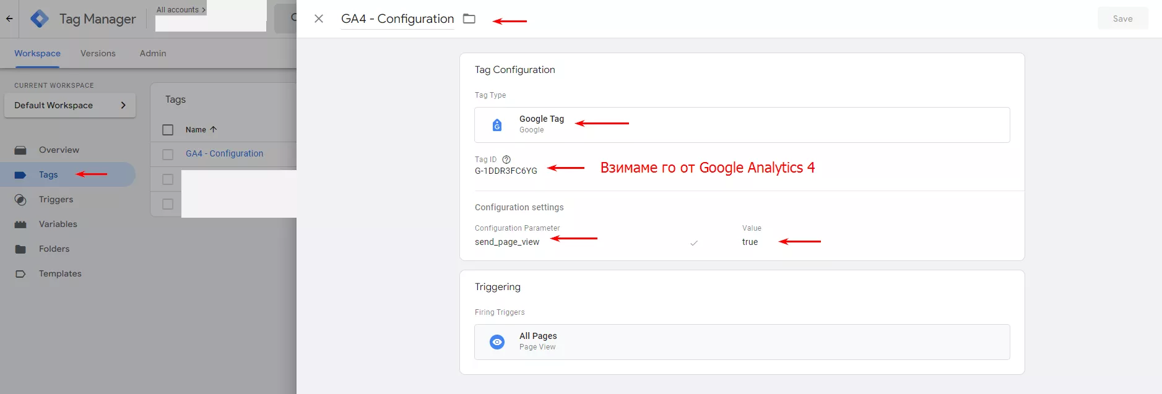Toggle the select-all checkbox in Tags table

pyautogui.click(x=168, y=130)
